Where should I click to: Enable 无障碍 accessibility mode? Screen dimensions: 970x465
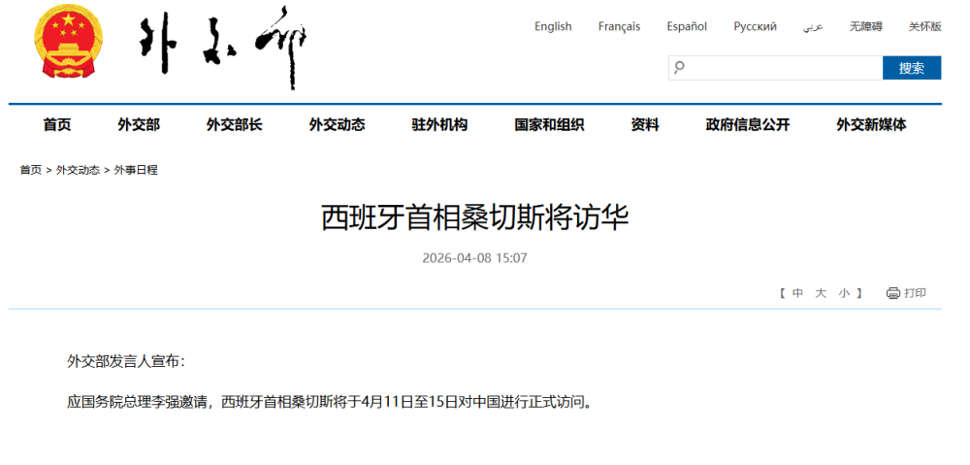865,27
